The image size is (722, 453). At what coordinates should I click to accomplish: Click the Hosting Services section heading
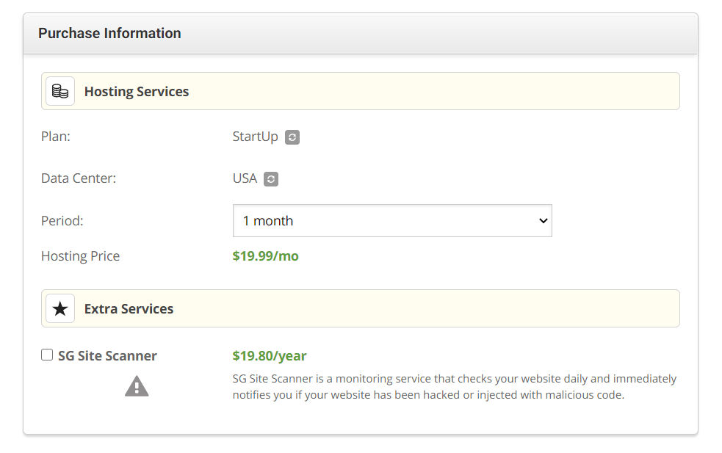pyautogui.click(x=137, y=92)
